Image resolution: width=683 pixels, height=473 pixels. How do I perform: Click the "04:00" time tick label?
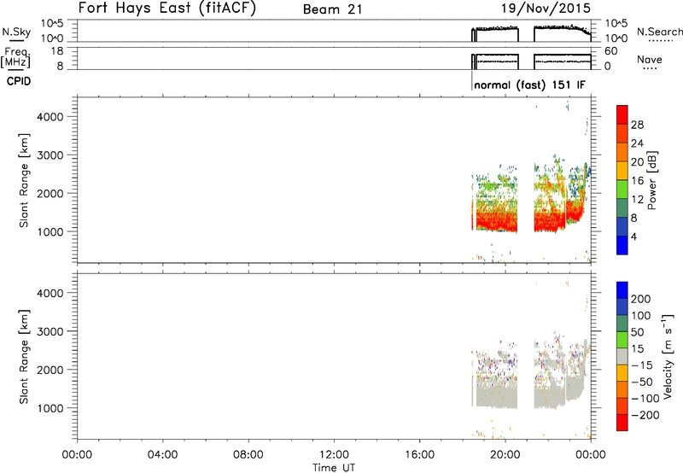tap(162, 455)
